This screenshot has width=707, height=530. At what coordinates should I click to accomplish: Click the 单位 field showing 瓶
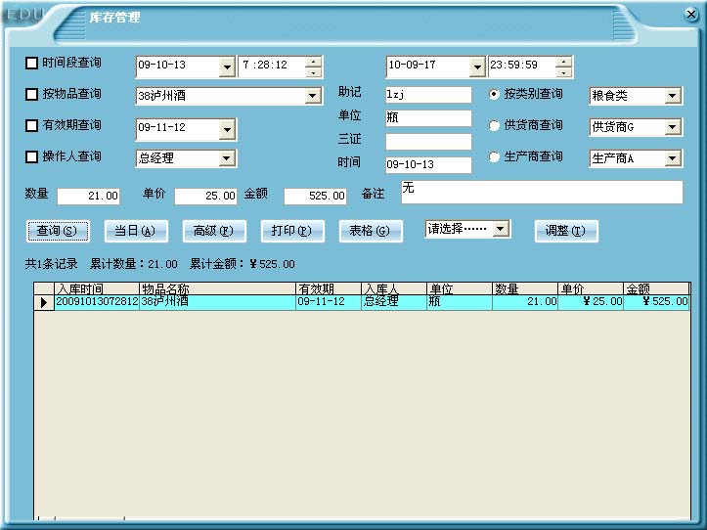(x=428, y=118)
